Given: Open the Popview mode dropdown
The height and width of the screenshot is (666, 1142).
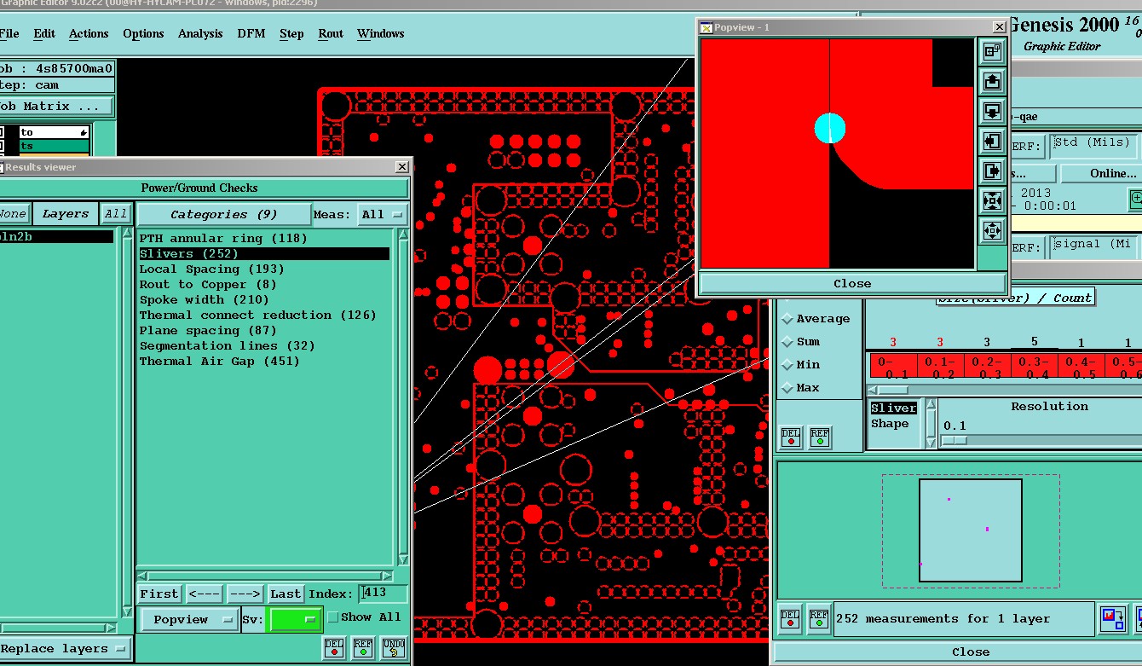Looking at the screenshot, I should 189,620.
